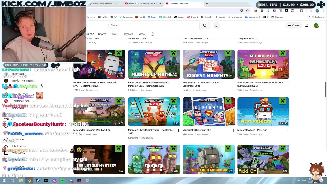Open a new browser tab

pyautogui.click(x=207, y=4)
